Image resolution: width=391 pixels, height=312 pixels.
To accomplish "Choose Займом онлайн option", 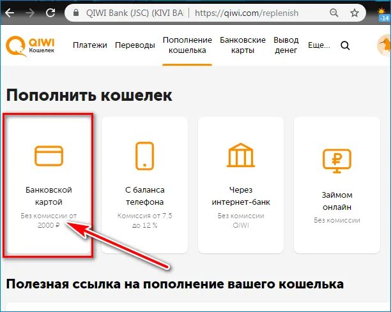I will tap(337, 185).
